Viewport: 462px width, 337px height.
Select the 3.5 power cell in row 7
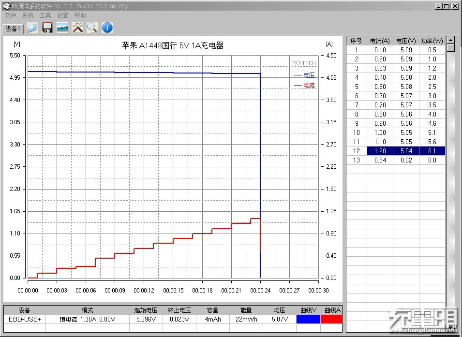coord(432,105)
